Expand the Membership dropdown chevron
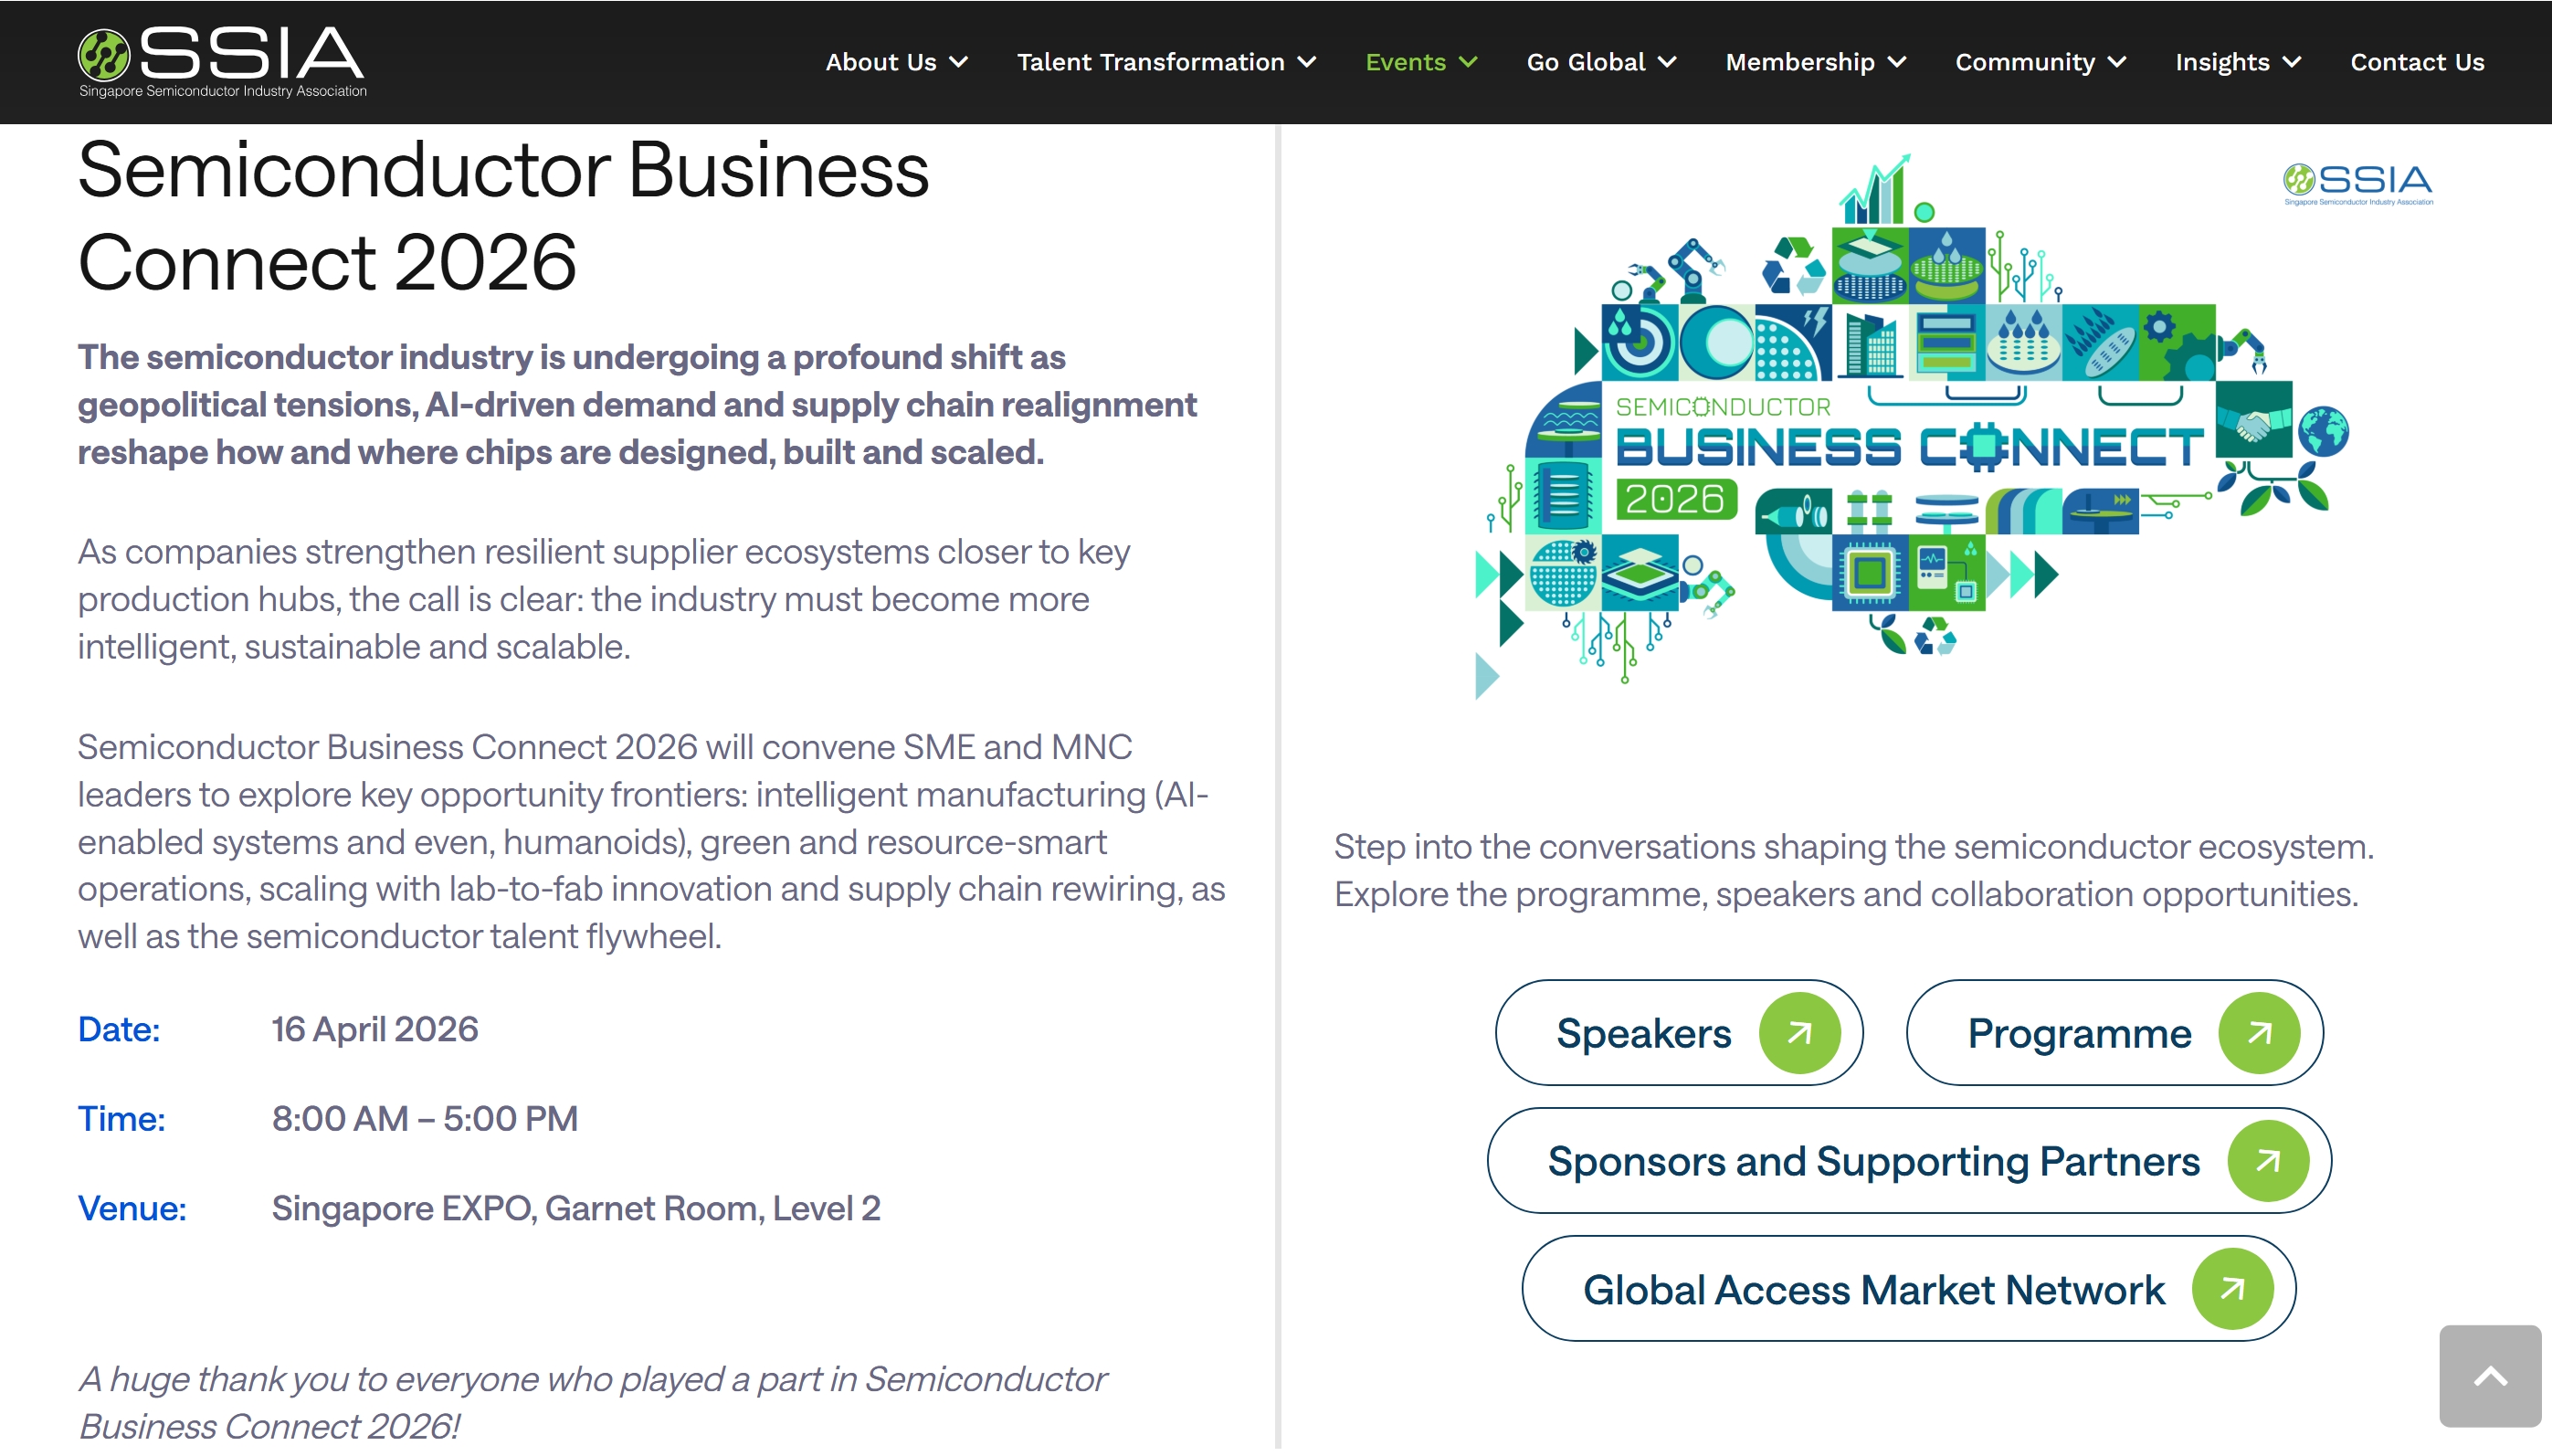The image size is (2552, 1456). 1897,62
